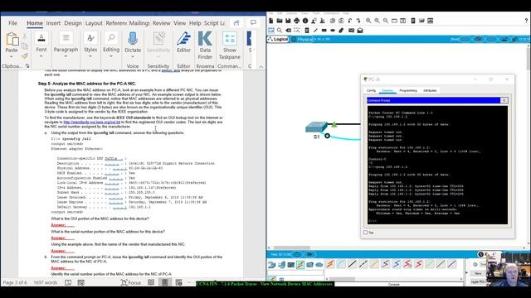Switch to Word Web Layout view icon

[x=178, y=282]
